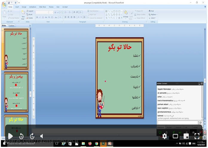Send chat message in Adobe Connect
Screen dimensions: 208x148
click(201, 123)
